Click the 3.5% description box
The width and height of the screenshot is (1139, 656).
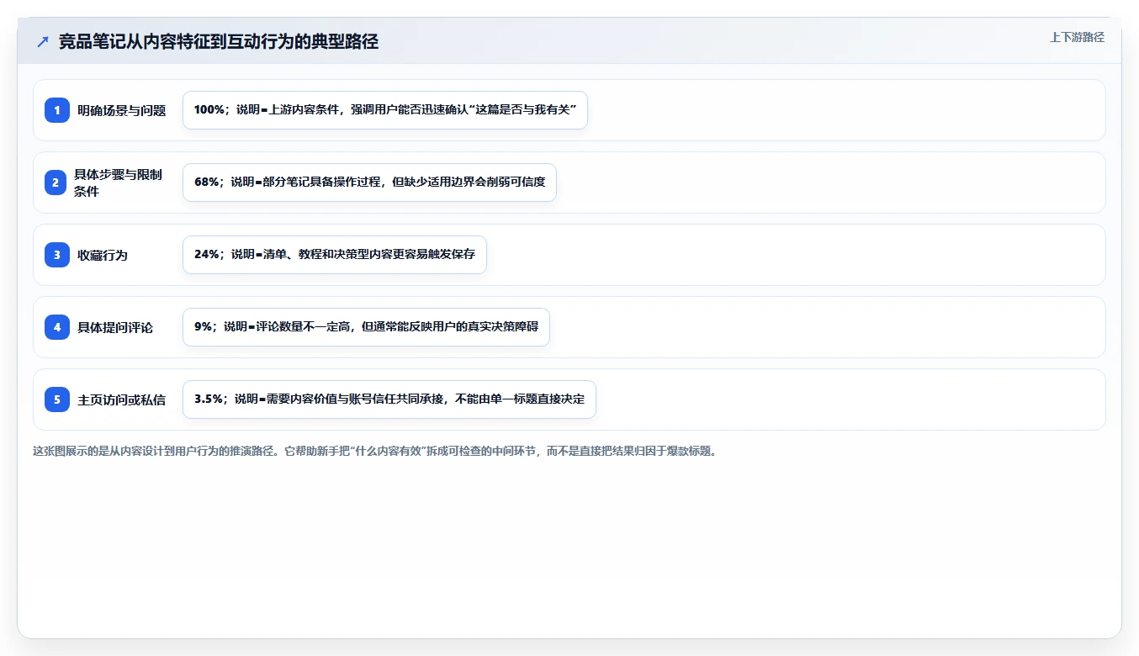click(389, 399)
